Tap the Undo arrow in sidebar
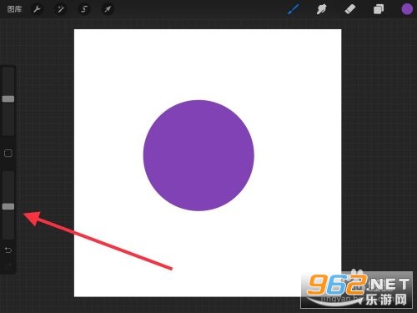This screenshot has height=313, width=417. coord(8,250)
